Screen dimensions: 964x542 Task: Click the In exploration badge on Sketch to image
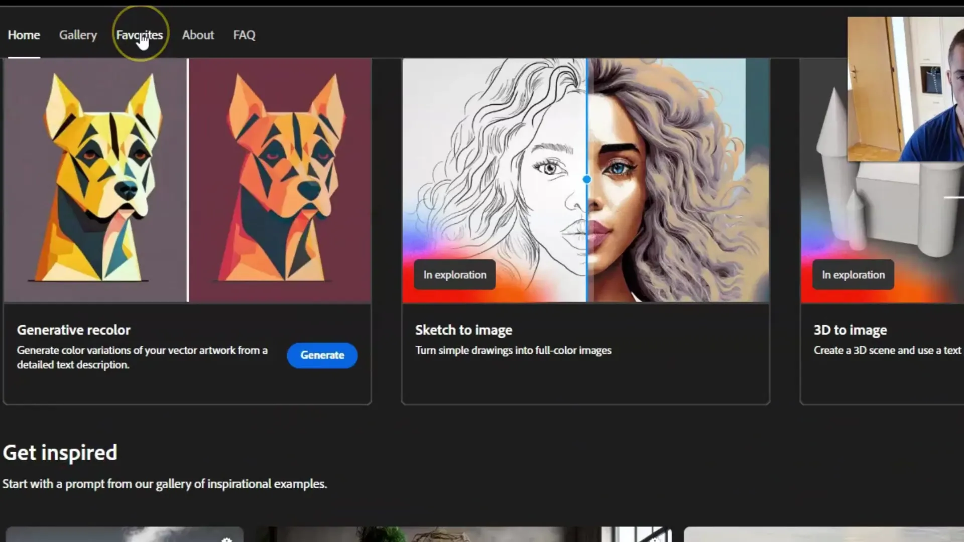pyautogui.click(x=455, y=275)
